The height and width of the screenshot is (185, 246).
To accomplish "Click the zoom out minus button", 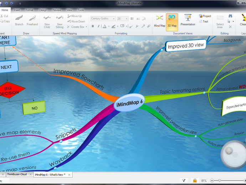I will coord(212,181).
